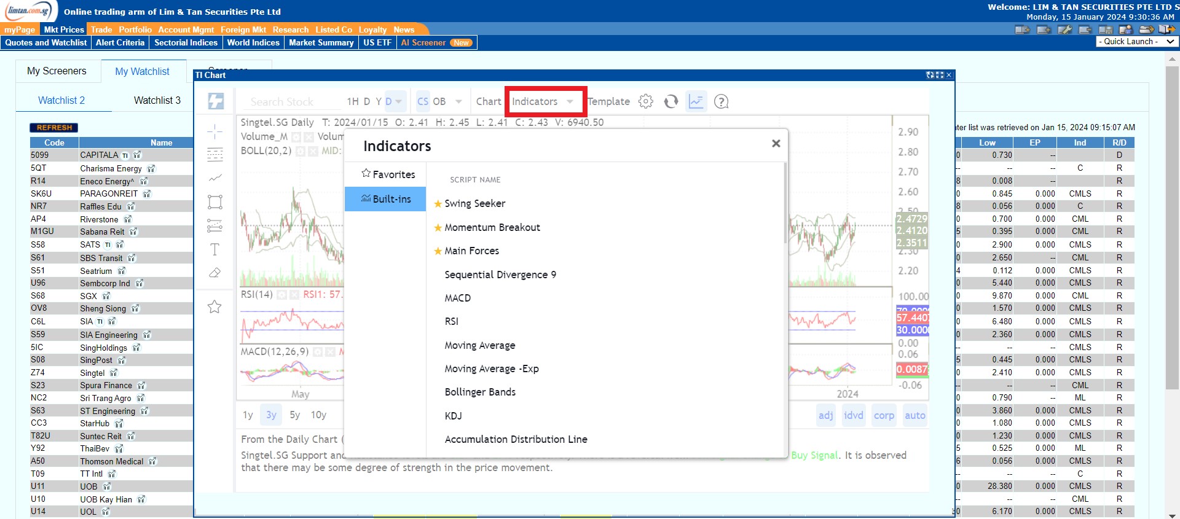Click the line chart analysis icon
Screen dimensions: 1180x519
pyautogui.click(x=696, y=101)
